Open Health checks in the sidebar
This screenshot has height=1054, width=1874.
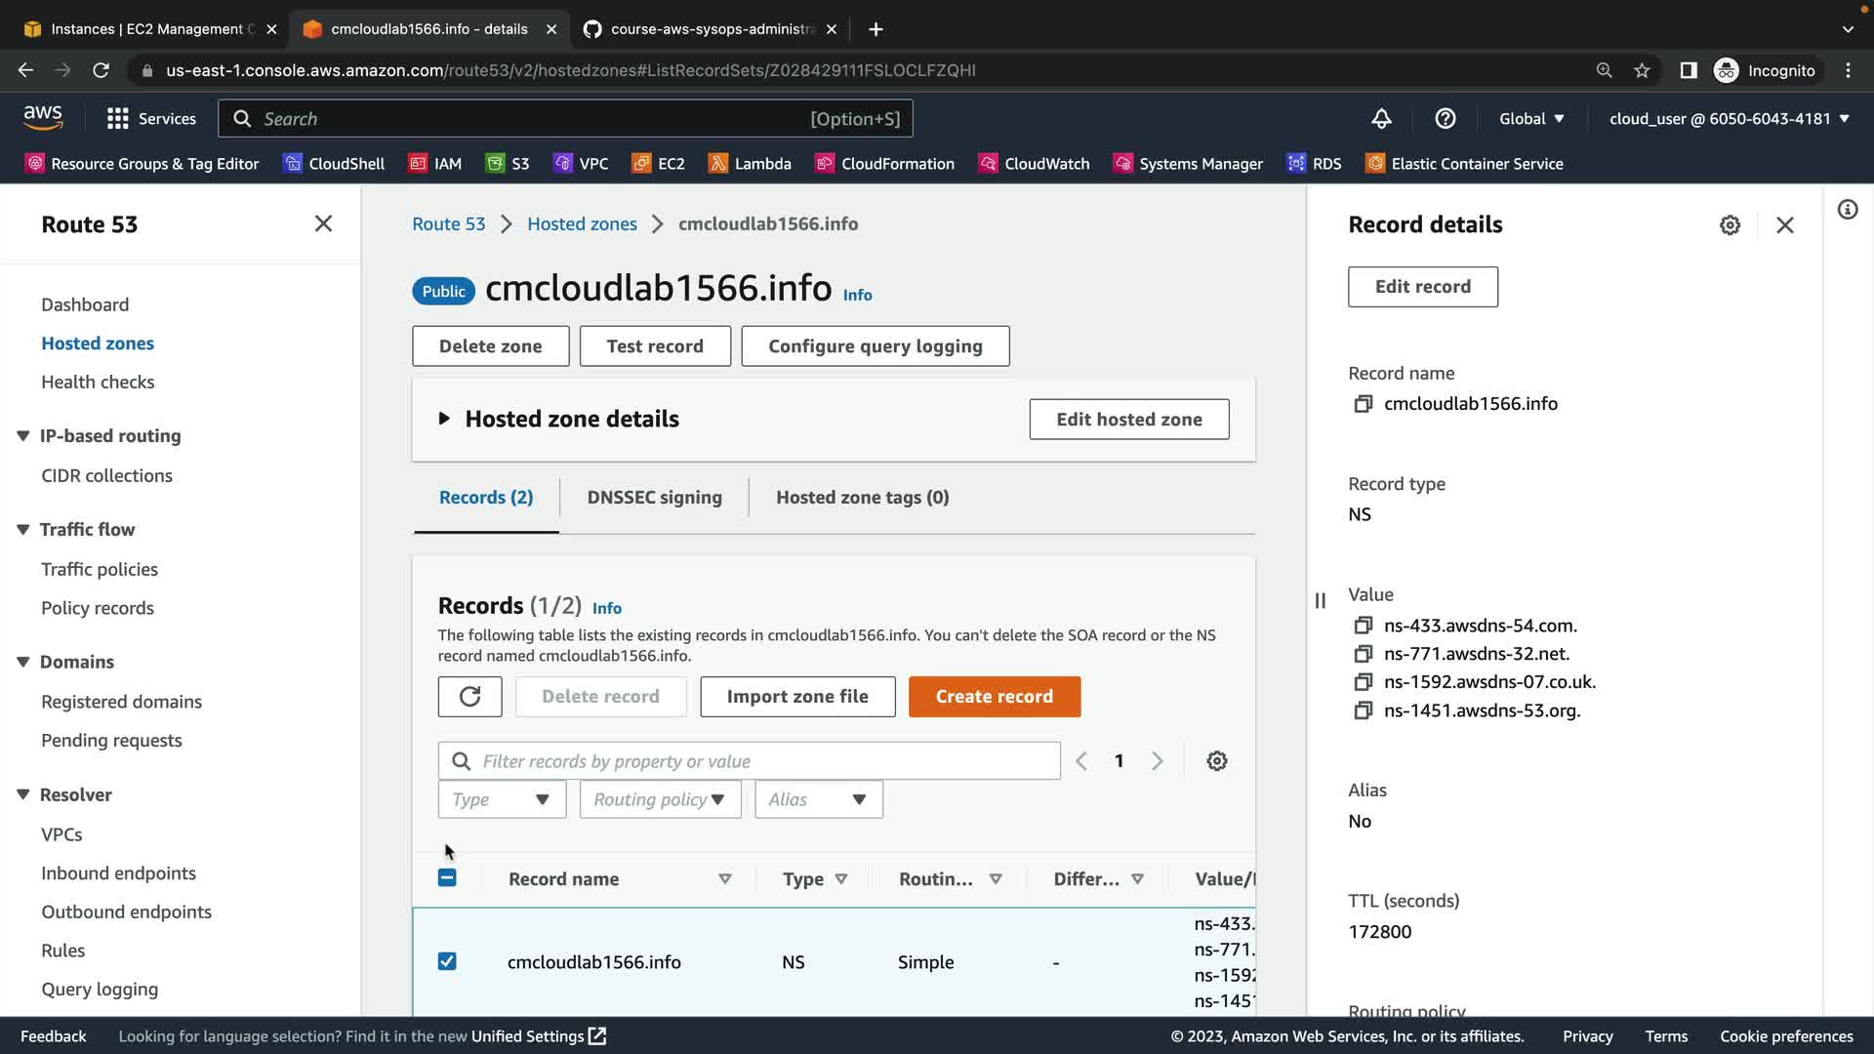[x=98, y=383]
